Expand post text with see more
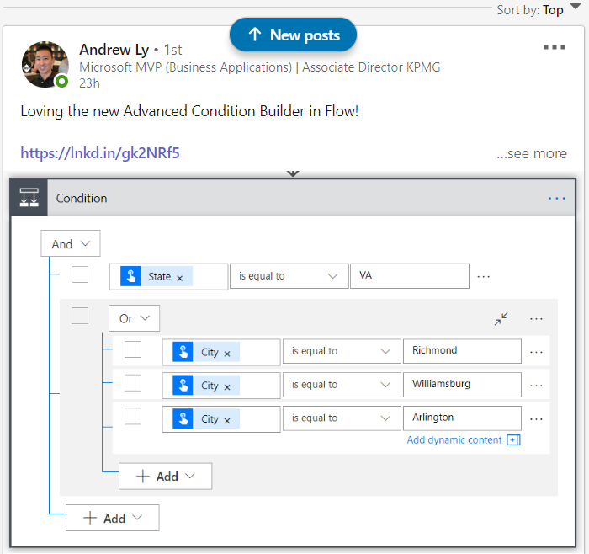Image resolution: width=589 pixels, height=554 pixels. pos(532,153)
